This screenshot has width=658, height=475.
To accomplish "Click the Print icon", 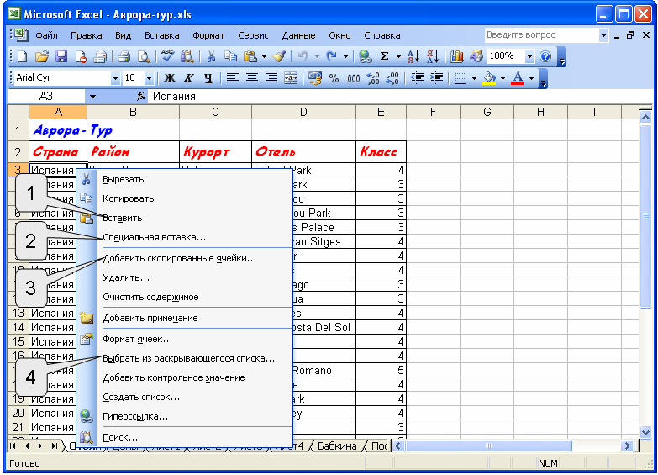I will click(124, 56).
